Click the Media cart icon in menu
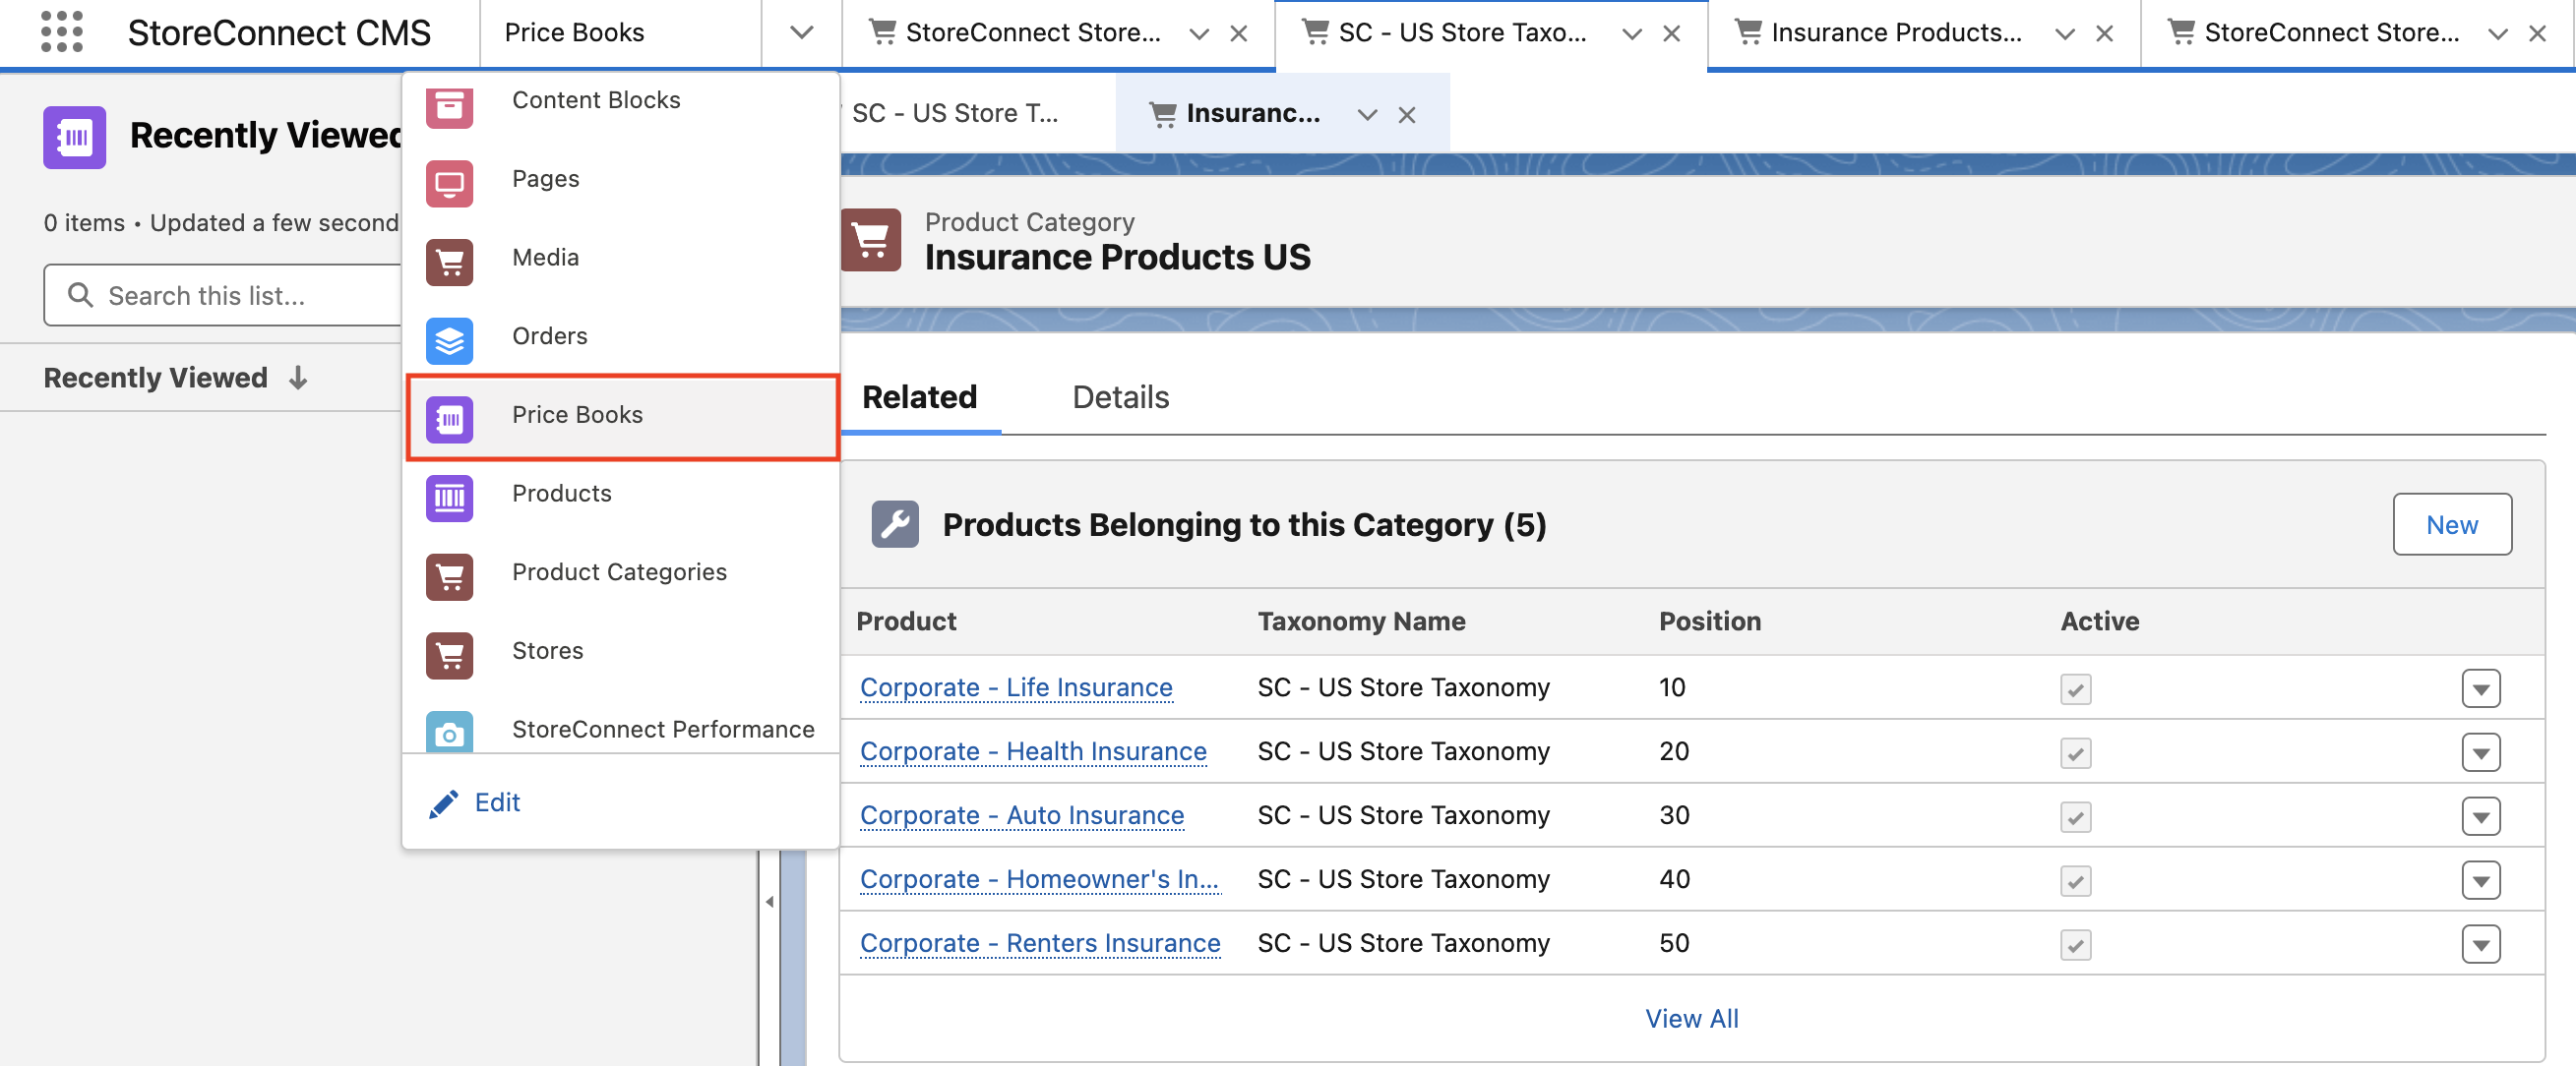 point(449,262)
